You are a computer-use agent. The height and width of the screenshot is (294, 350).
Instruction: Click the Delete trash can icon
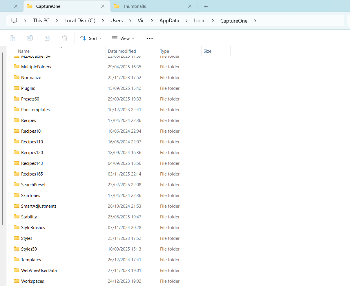tap(65, 38)
